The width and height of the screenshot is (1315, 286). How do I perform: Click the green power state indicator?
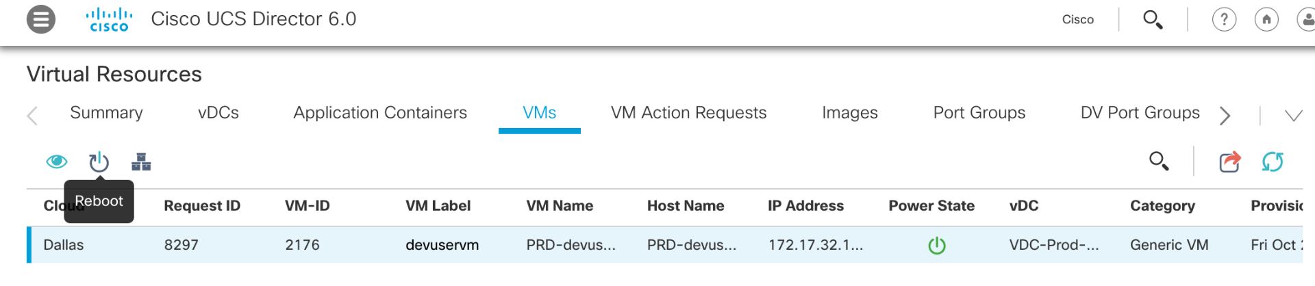coord(937,245)
